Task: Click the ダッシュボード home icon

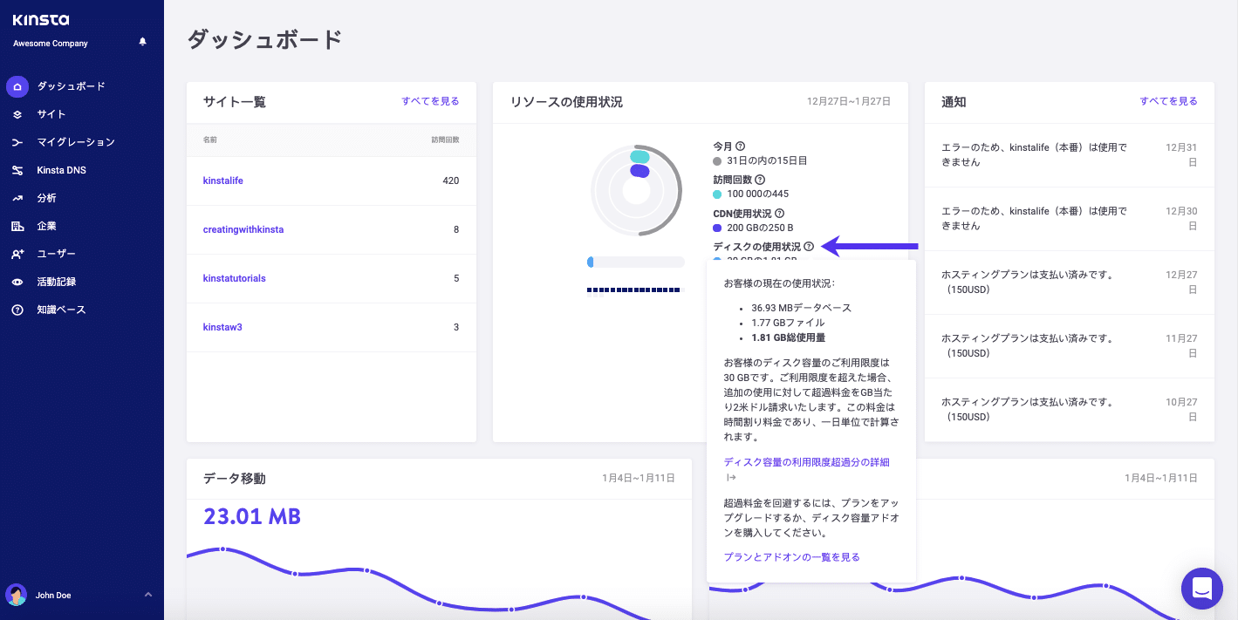Action: click(17, 86)
